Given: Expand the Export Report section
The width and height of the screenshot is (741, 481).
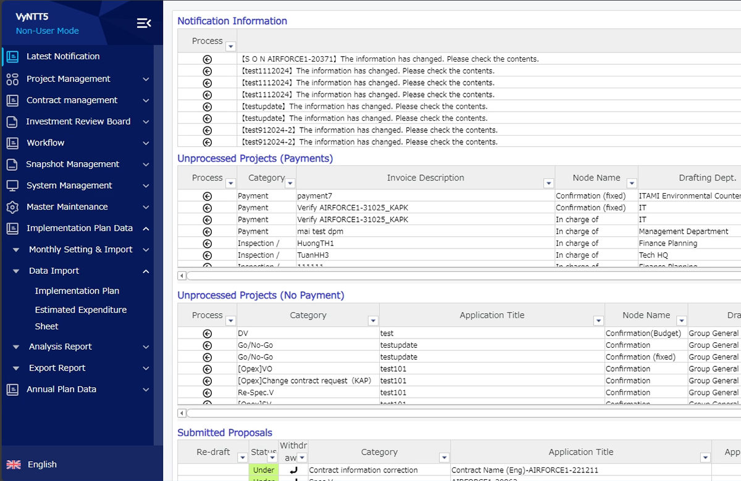Looking at the screenshot, I should [146, 368].
